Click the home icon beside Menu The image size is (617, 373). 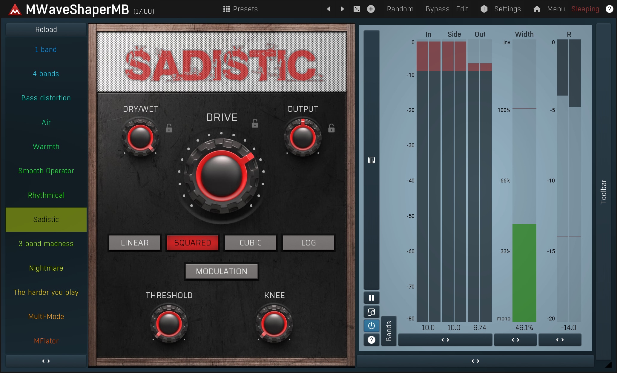pyautogui.click(x=537, y=9)
